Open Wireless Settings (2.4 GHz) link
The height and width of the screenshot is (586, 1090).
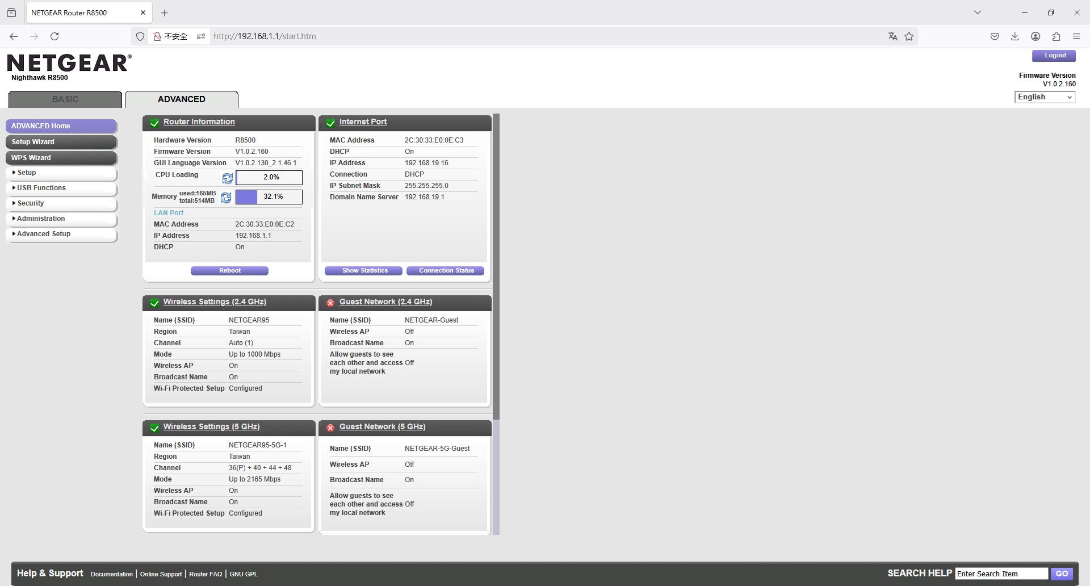215,302
